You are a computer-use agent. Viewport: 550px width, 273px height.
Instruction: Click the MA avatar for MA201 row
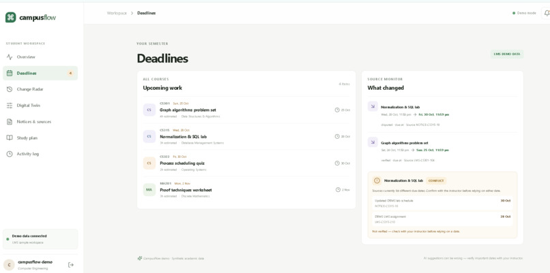click(149, 190)
